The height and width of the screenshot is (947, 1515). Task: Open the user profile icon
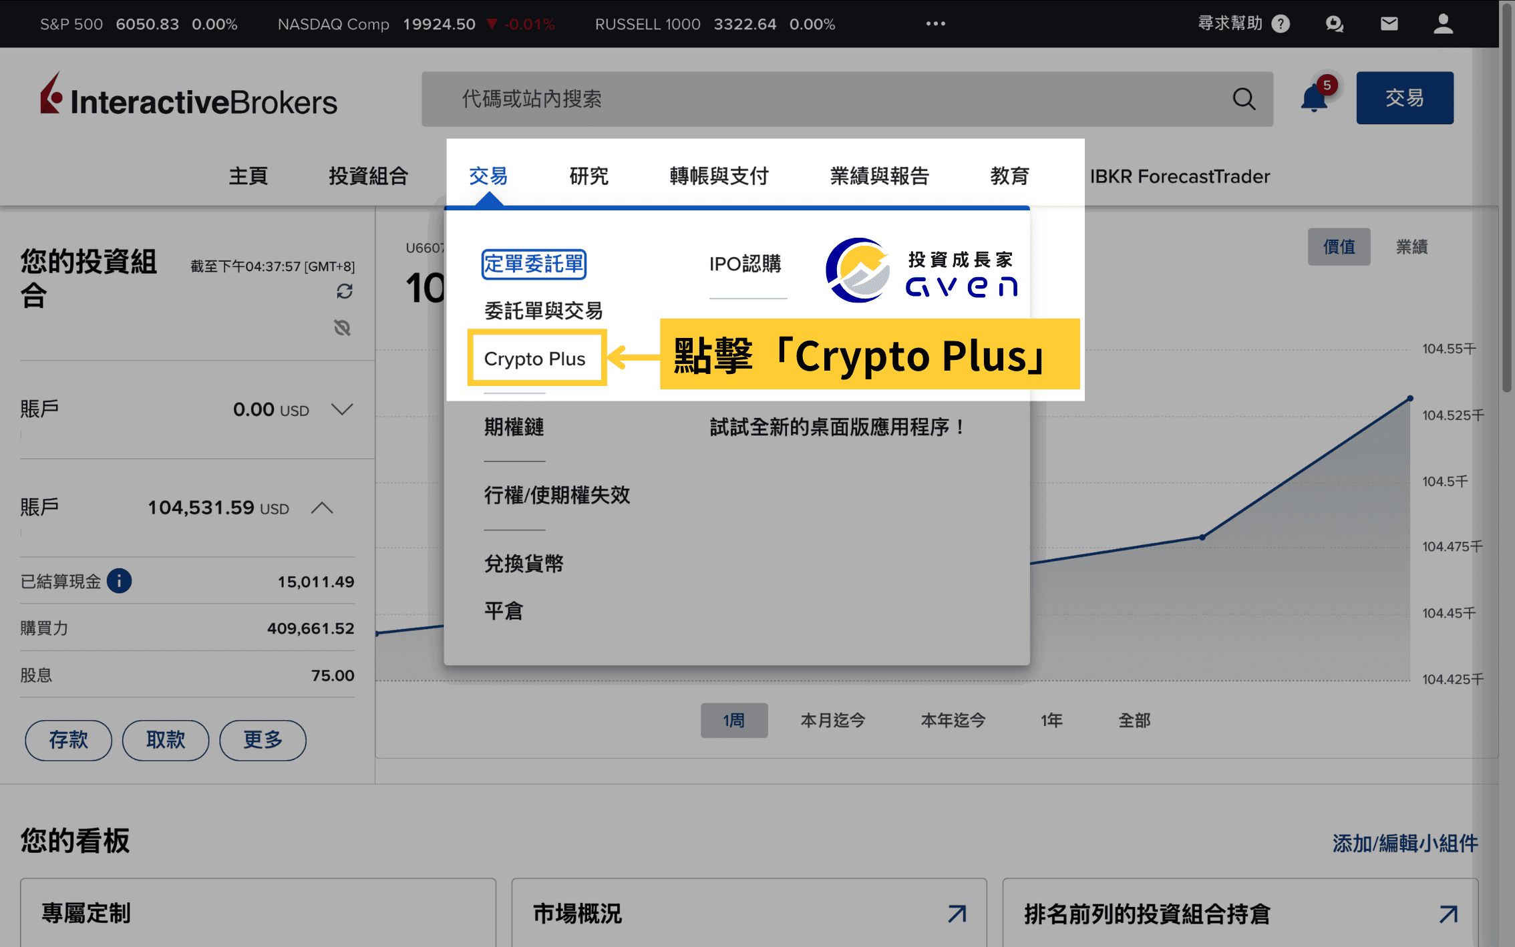coord(1443,23)
